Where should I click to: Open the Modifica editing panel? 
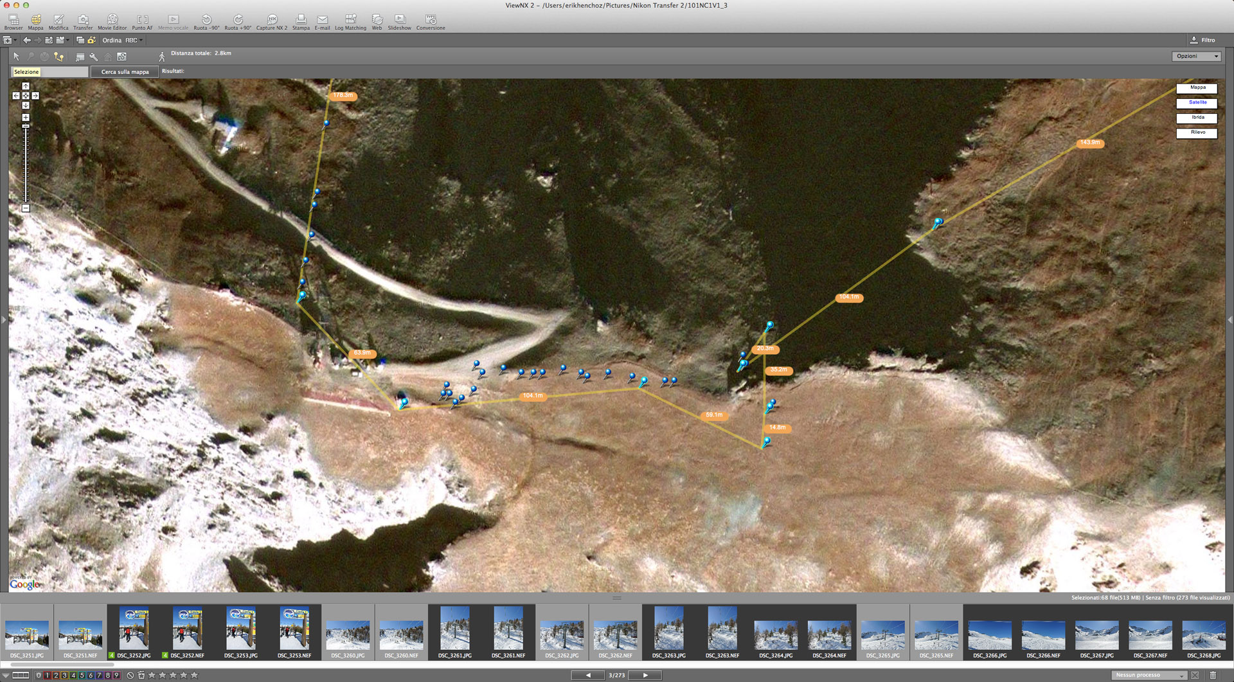58,22
